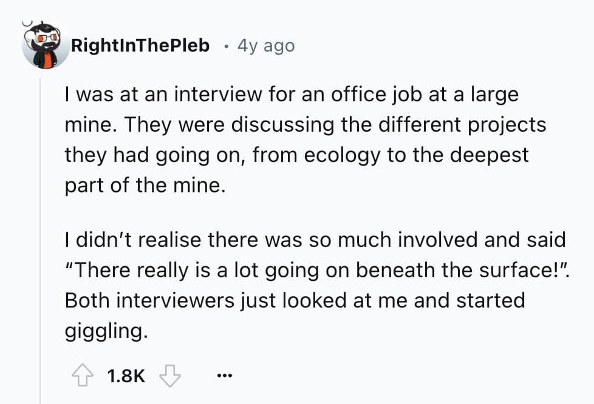Click the text "part of the mine."
The width and height of the screenshot is (594, 404).
pyautogui.click(x=145, y=184)
